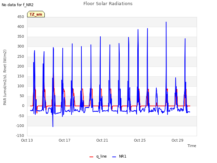Click the blue NR1 legend swatch
The image size is (217, 163).
pos(114,157)
